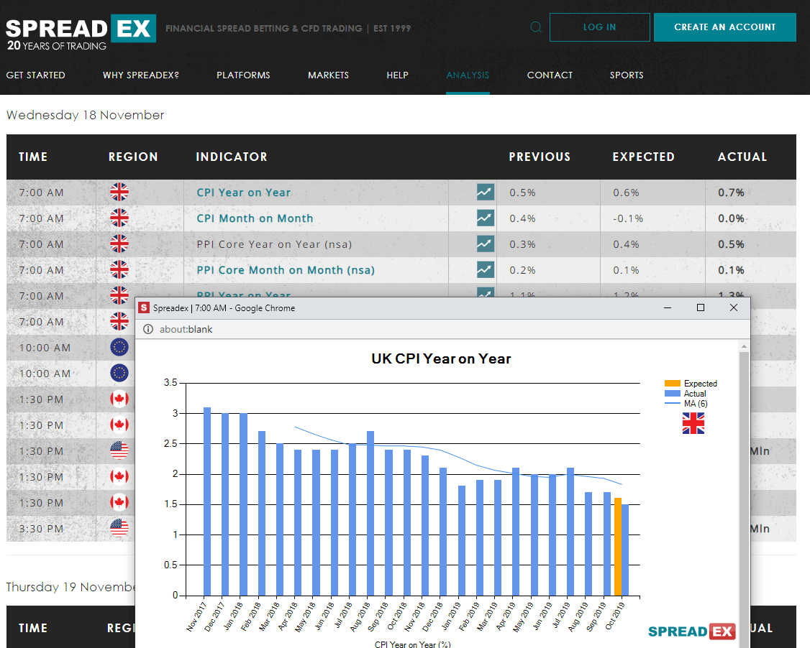Click the Log In button
The height and width of the screenshot is (648, 810).
(600, 27)
